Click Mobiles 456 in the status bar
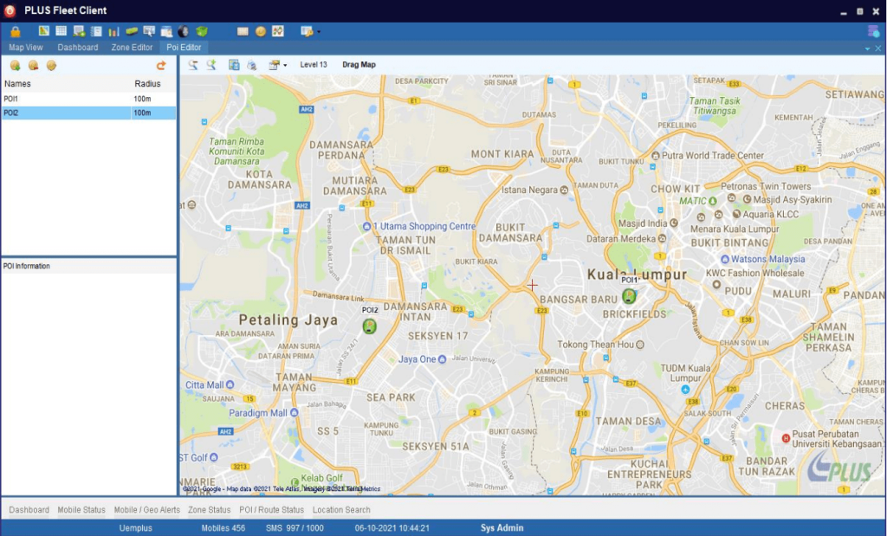 pyautogui.click(x=223, y=528)
